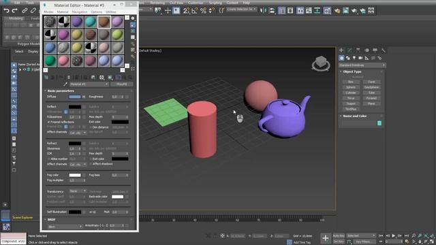436x245 pixels.
Task: Open the Standard Primitives dropdown
Action: (362, 65)
